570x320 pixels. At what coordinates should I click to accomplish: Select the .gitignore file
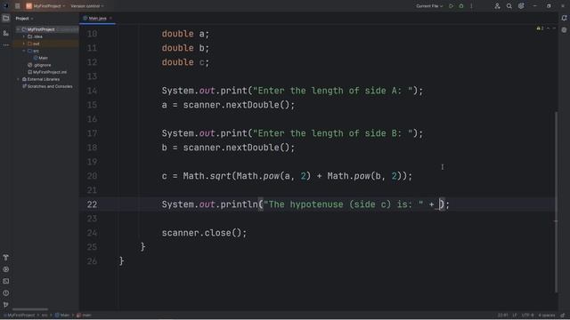click(x=39, y=65)
